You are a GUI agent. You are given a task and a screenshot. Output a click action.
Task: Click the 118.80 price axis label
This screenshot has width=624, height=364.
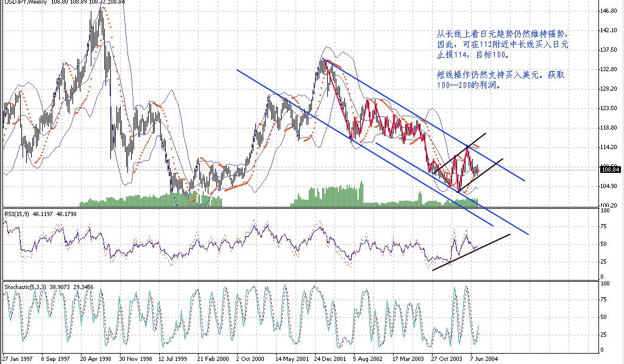click(x=609, y=128)
